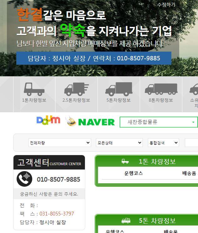Click the 운행코스 column header under 1톤 차량정보
This screenshot has width=198, height=233.
pyautogui.click(x=133, y=173)
